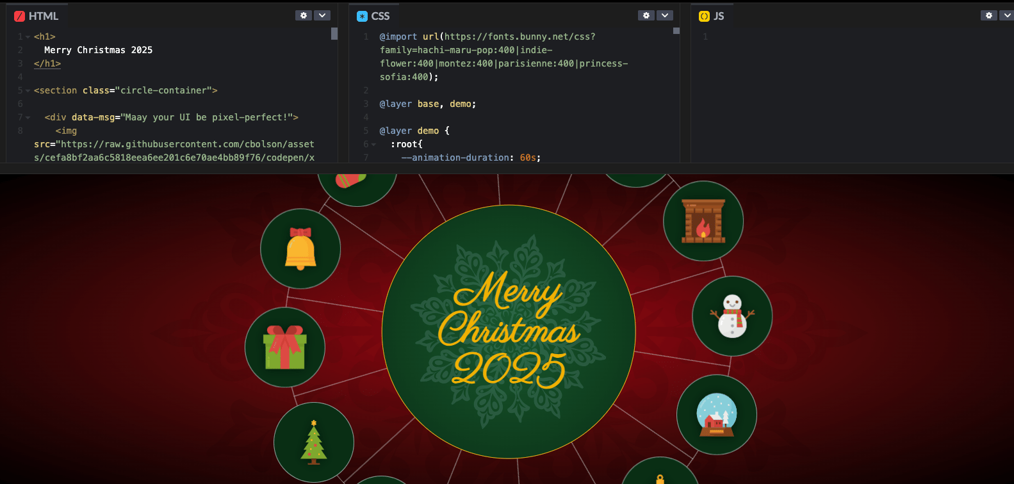Select the CSS editor tab

pos(373,16)
